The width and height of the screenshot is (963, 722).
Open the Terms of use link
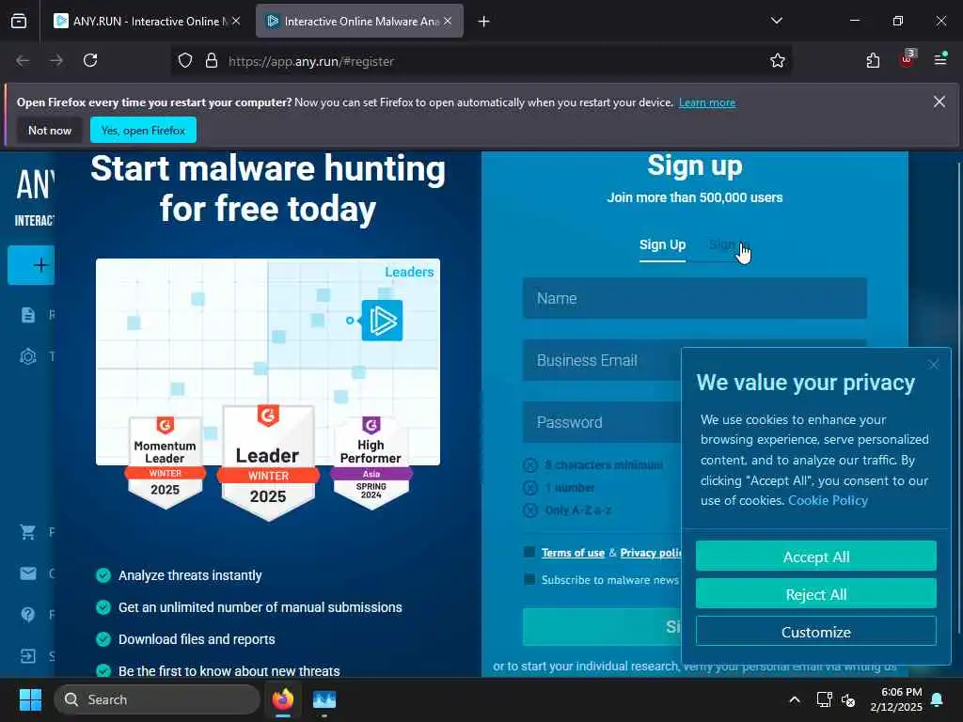pos(573,553)
